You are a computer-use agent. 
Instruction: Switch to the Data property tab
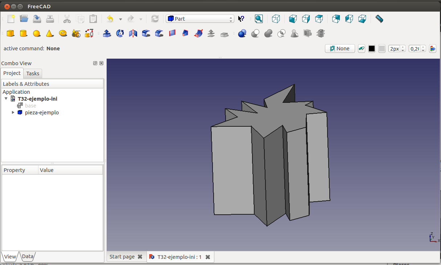pos(28,256)
